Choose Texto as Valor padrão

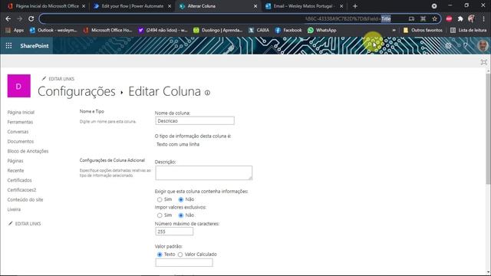(x=160, y=255)
